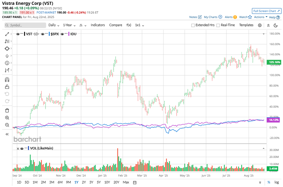Click the Alerts exclamation icon

pos(235,17)
